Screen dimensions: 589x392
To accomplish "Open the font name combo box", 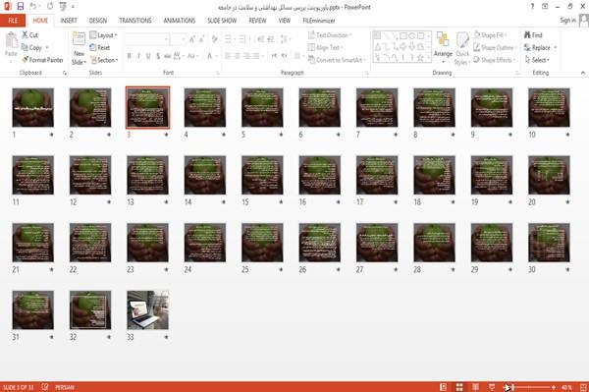I will pos(147,39).
